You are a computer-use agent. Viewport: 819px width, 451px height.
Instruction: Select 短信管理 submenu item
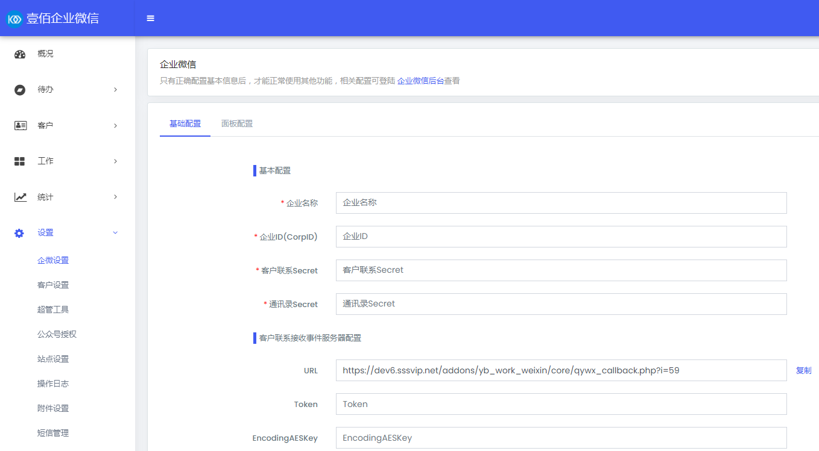click(53, 433)
